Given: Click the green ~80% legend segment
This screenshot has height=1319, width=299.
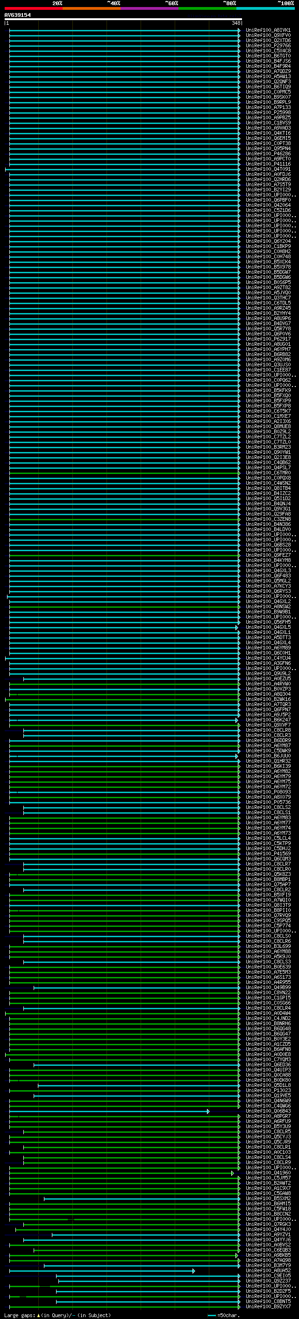Looking at the screenshot, I should [207, 8].
